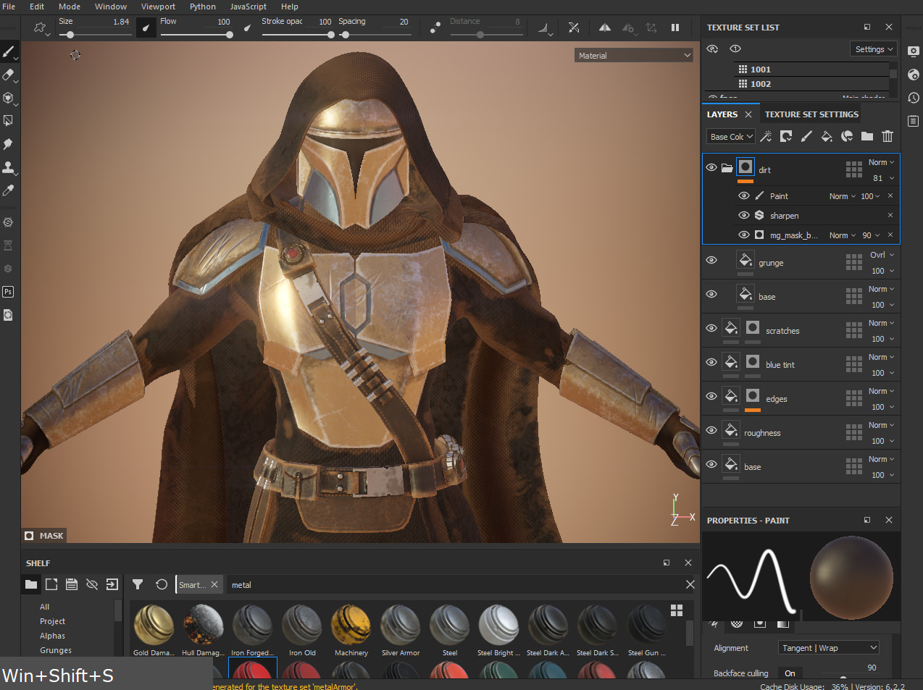Delete layer using the trash icon
Viewport: 923px width, 690px height.
(x=887, y=136)
